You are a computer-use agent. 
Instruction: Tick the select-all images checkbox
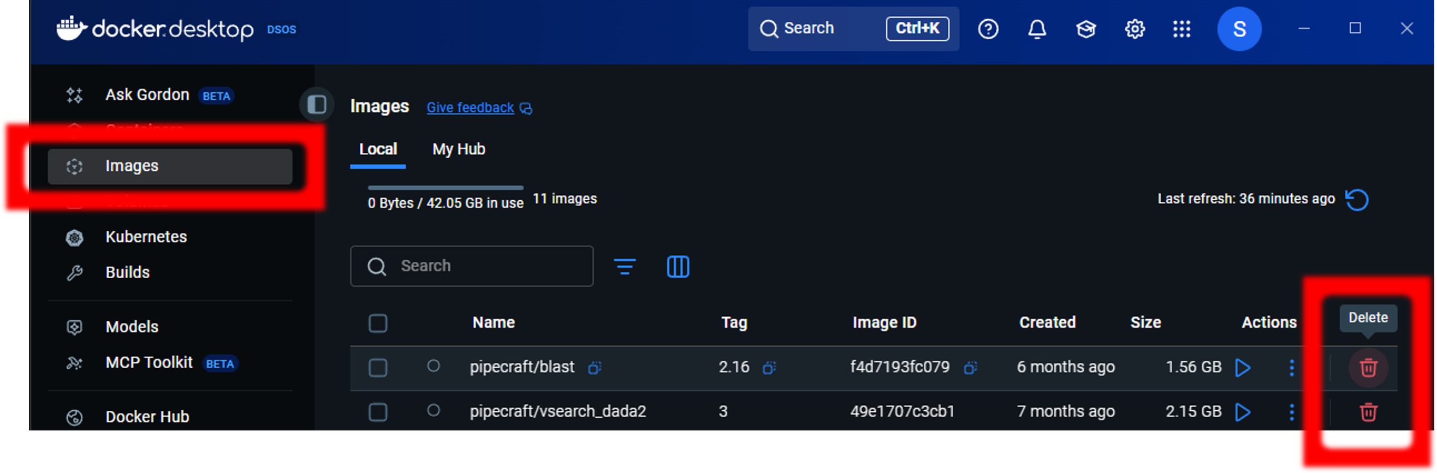378,323
